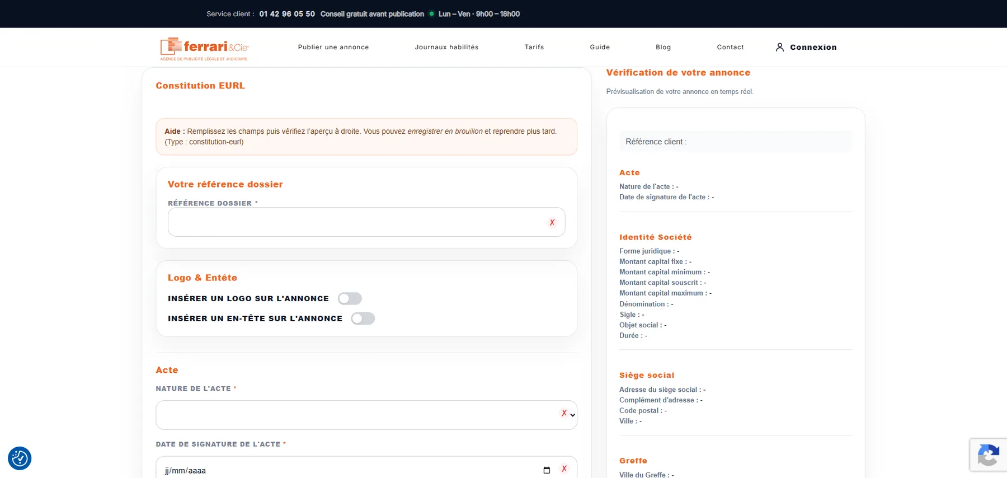Click 'Nature de l'acte : -' preview line
This screenshot has width=1007, height=478.
tap(649, 186)
